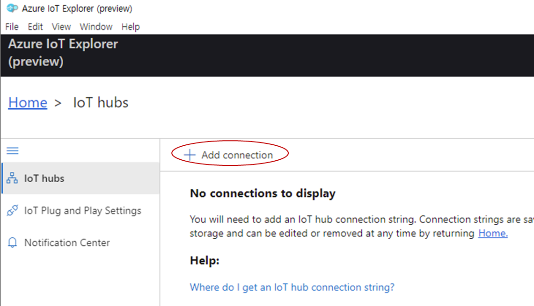
Task: Go to the Home breadcrumb link
Action: (28, 103)
